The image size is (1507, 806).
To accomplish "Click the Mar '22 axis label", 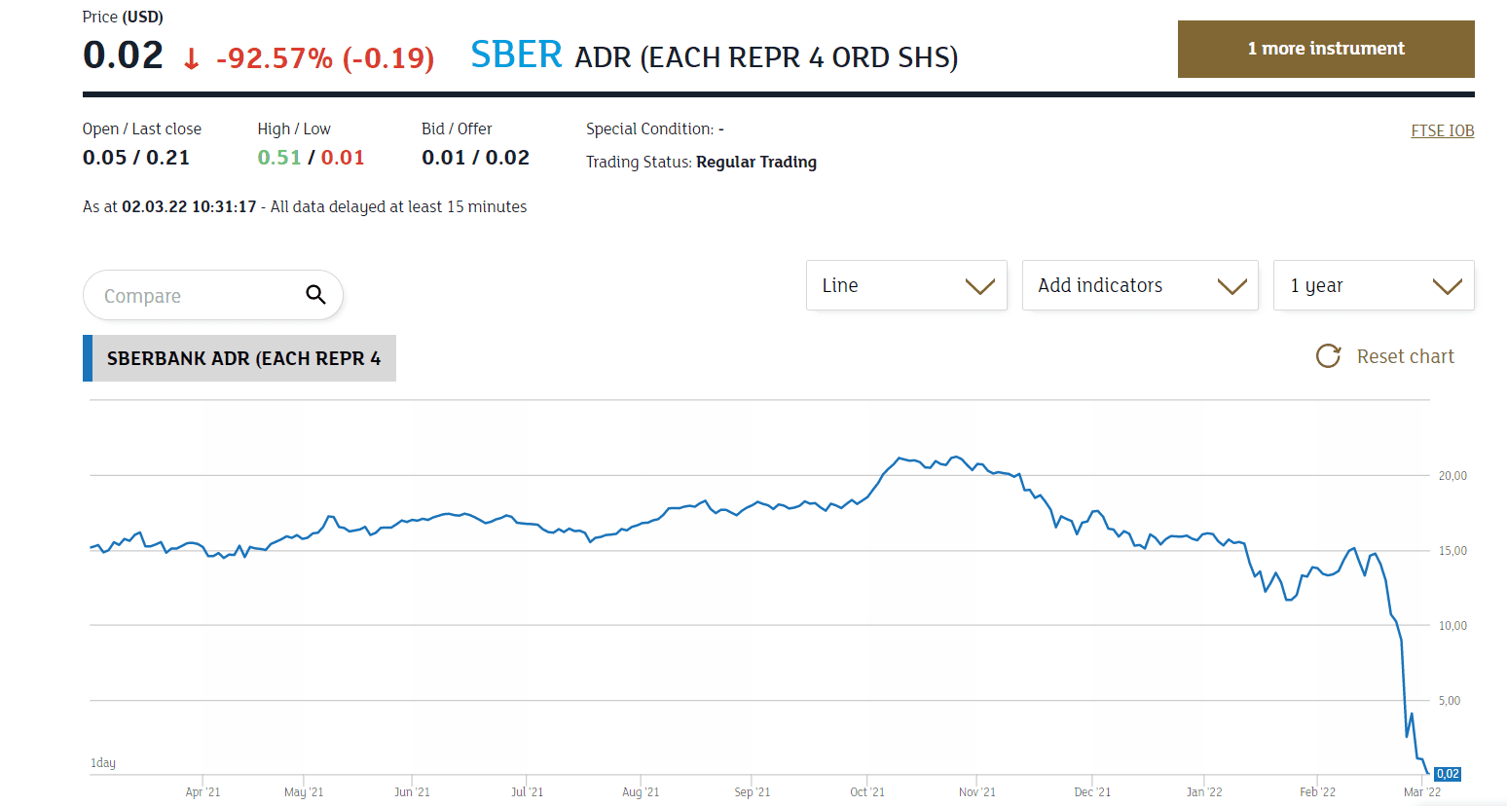I will coord(1422,791).
